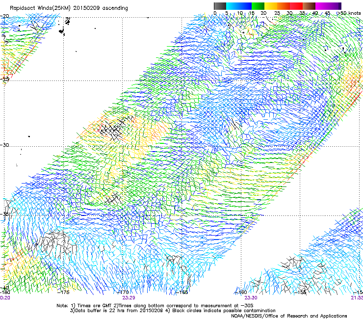
Task: Click the purple time label '23:30'
Action: point(251,298)
